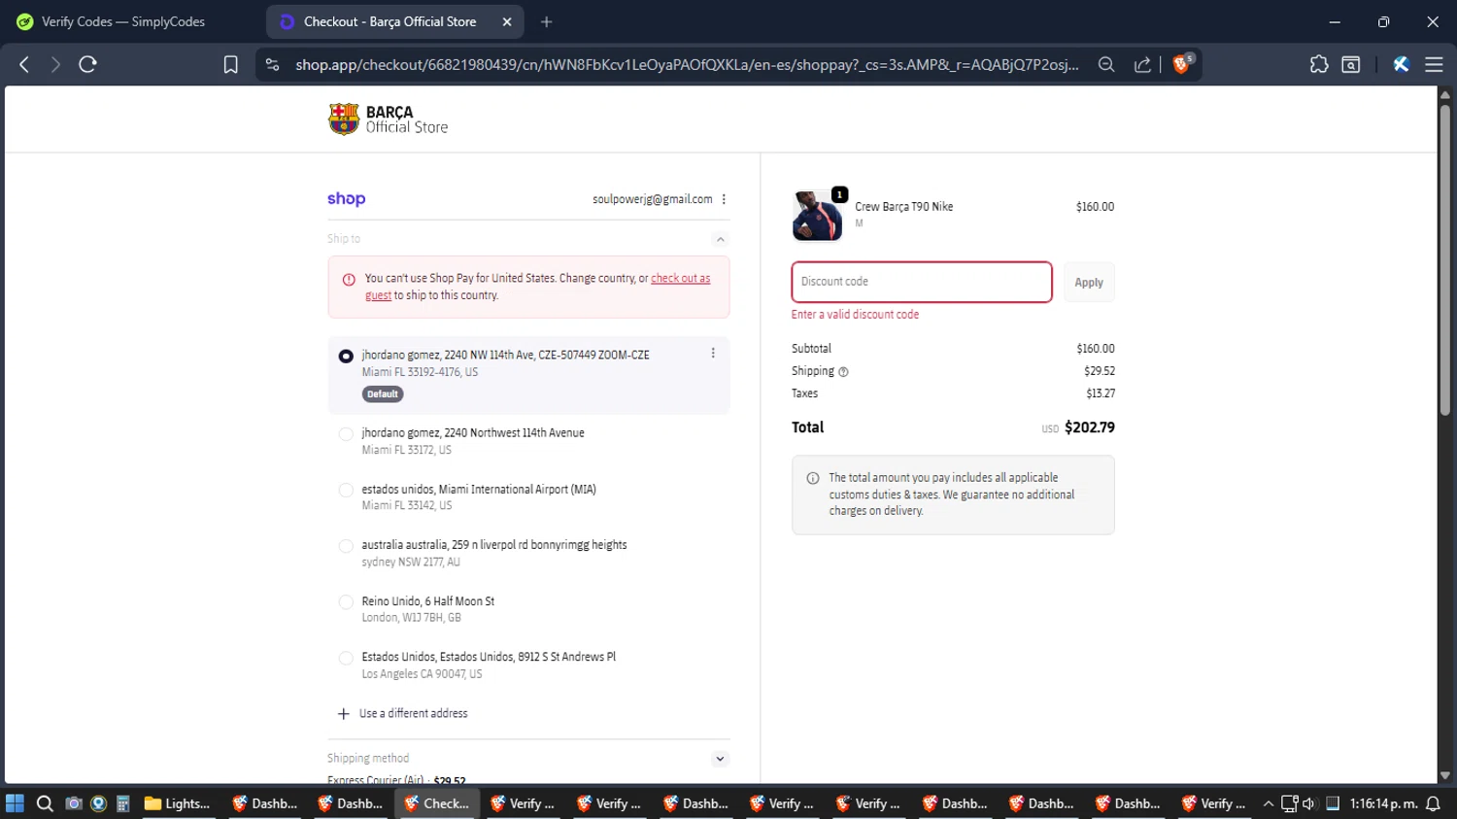This screenshot has height=819, width=1457.
Task: Click Use a different address
Action: pos(414,714)
